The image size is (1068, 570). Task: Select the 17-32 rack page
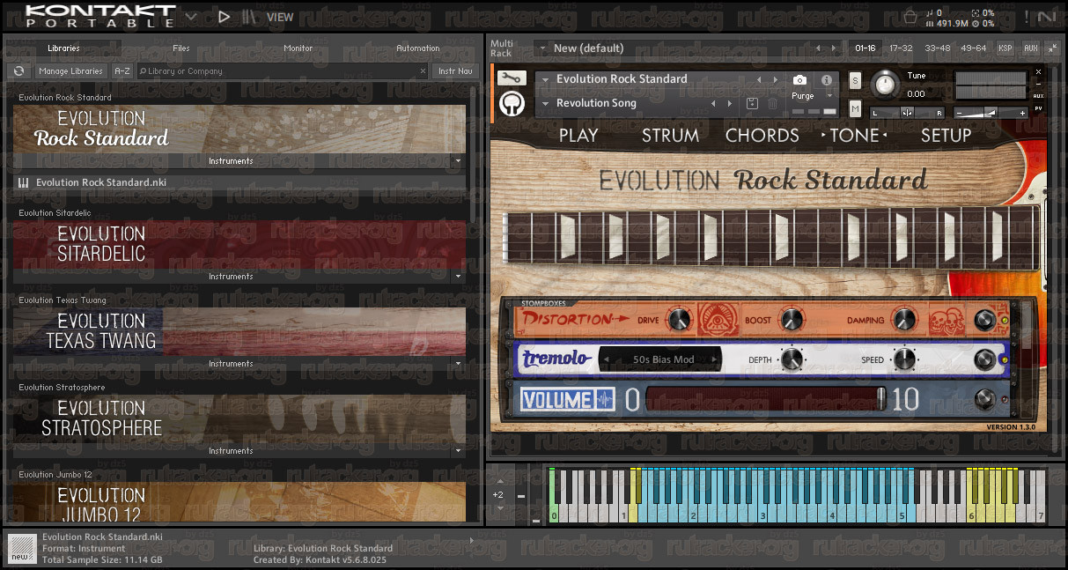(901, 48)
